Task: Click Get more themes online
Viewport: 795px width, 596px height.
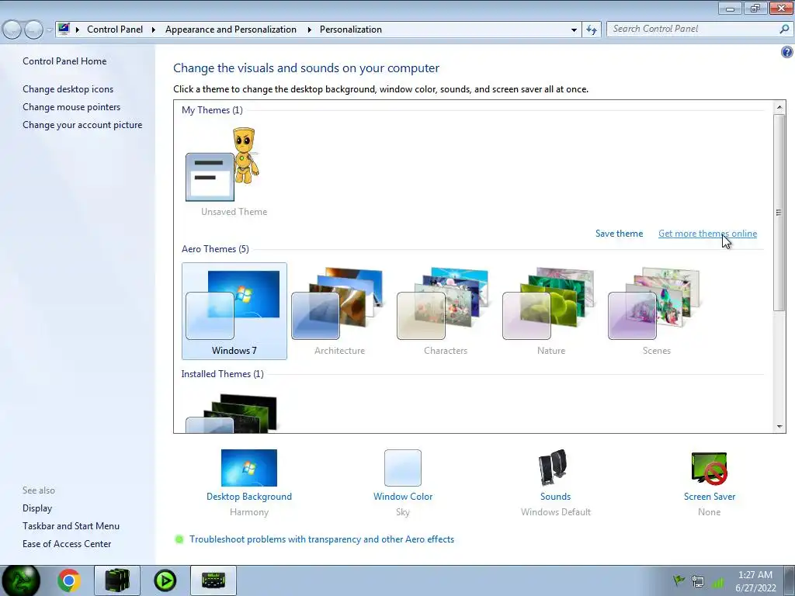Action: point(707,234)
